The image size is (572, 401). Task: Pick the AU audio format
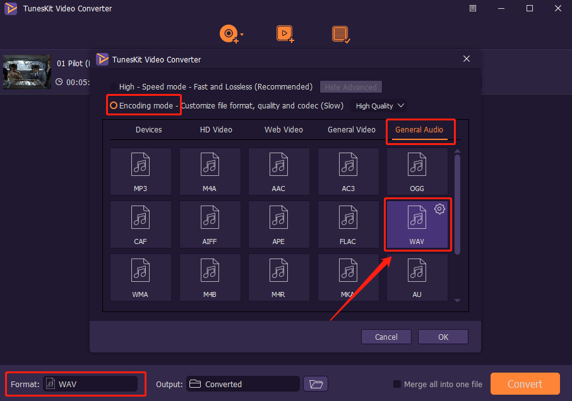(417, 277)
